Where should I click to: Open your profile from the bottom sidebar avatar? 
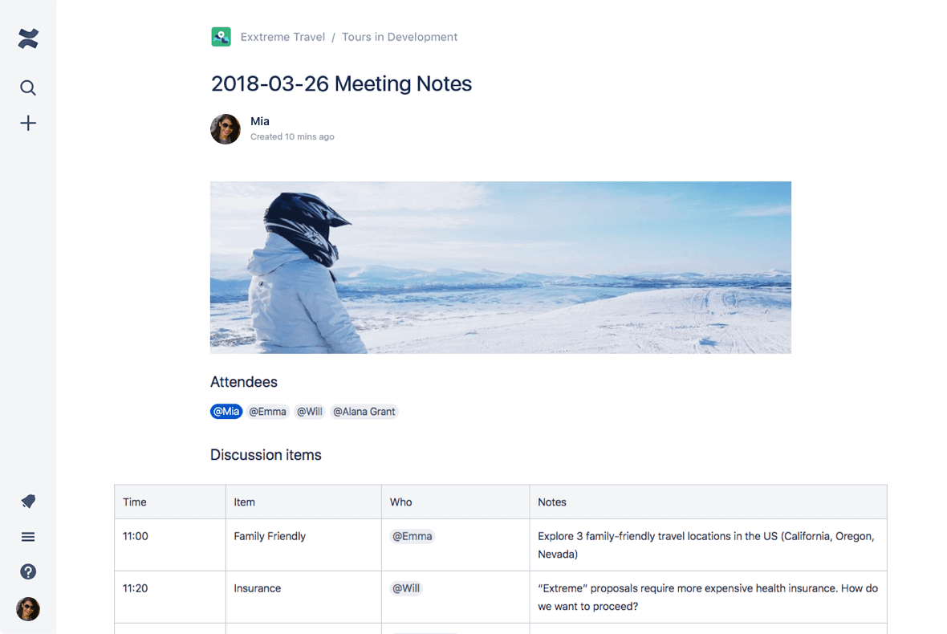pyautogui.click(x=28, y=609)
